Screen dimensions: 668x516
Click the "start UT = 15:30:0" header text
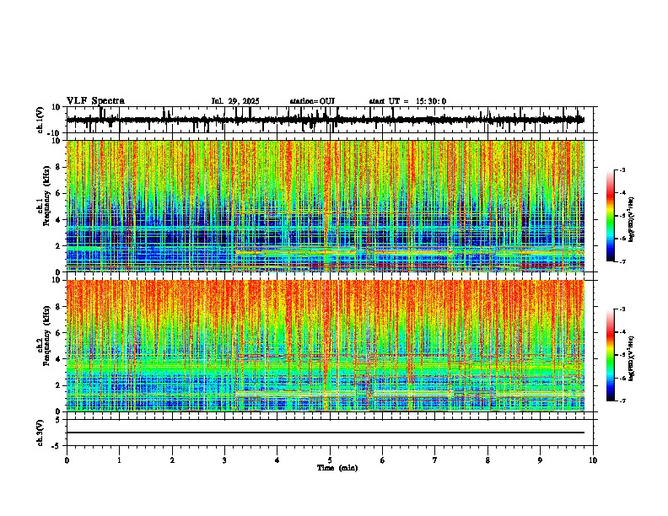pos(407,101)
